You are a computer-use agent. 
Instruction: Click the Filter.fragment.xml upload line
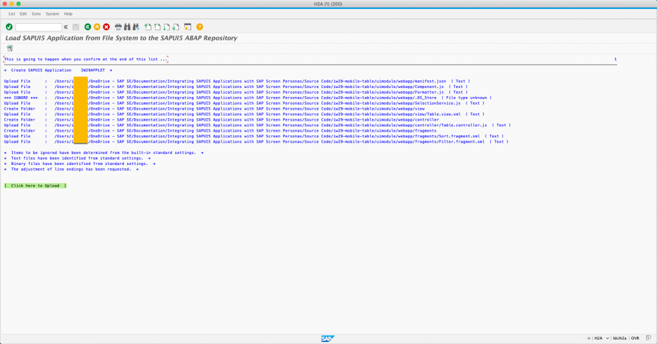[x=257, y=142]
